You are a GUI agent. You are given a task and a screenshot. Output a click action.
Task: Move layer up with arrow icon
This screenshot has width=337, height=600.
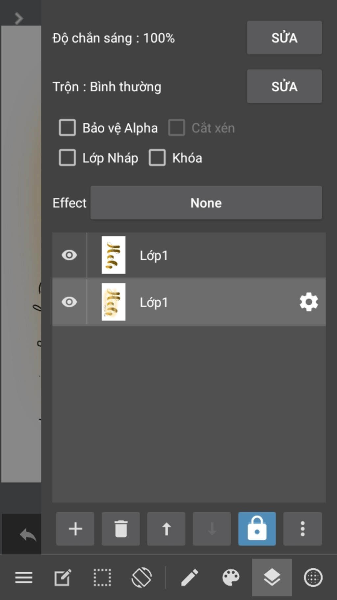click(166, 529)
